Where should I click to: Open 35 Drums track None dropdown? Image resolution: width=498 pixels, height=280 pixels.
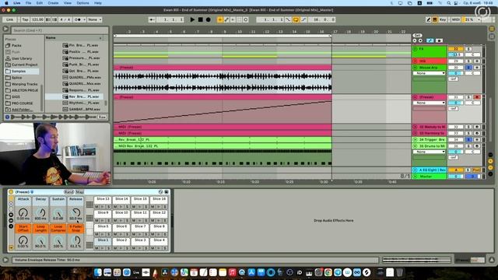pos(429,152)
